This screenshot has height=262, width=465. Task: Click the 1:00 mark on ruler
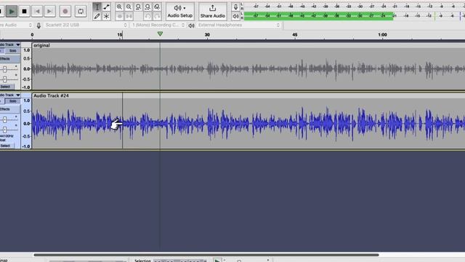tap(383, 35)
